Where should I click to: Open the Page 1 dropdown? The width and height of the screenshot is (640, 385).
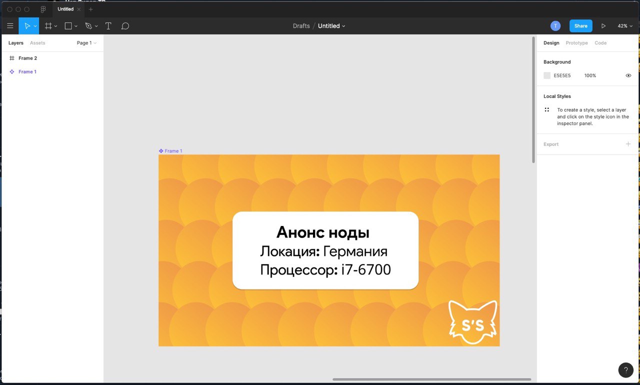tap(86, 43)
